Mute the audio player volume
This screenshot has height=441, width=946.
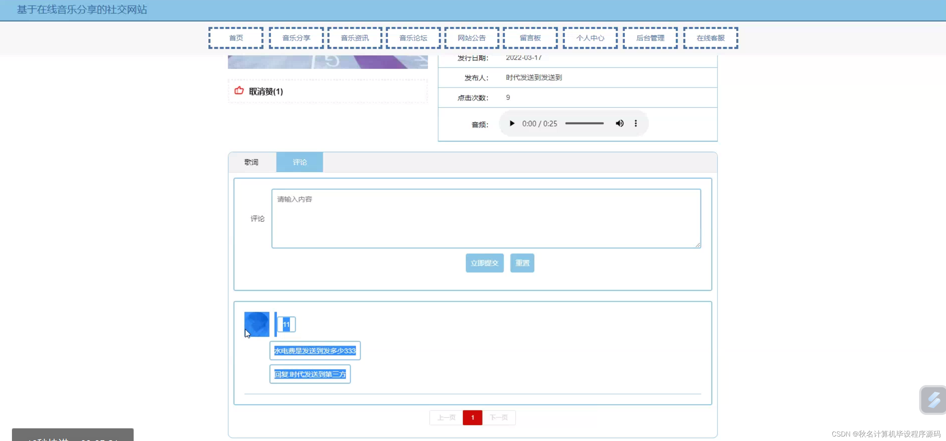click(619, 123)
